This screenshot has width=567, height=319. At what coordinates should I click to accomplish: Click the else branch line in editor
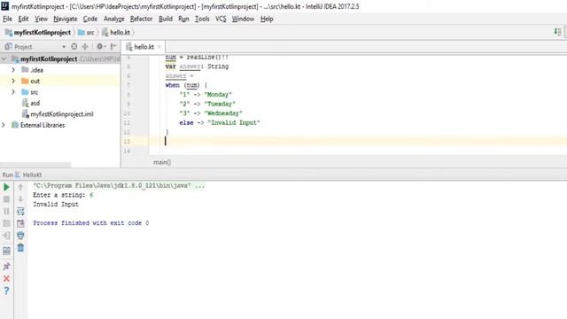(220, 122)
